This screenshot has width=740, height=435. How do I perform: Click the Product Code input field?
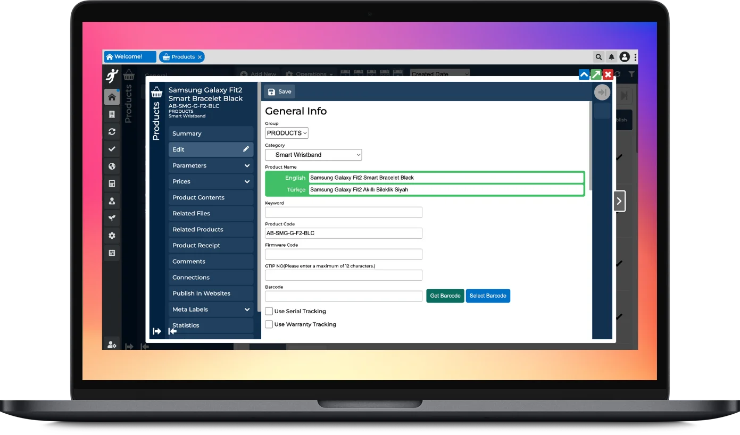tap(344, 233)
